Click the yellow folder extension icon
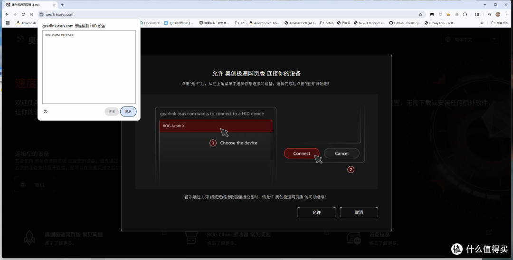 [448, 14]
